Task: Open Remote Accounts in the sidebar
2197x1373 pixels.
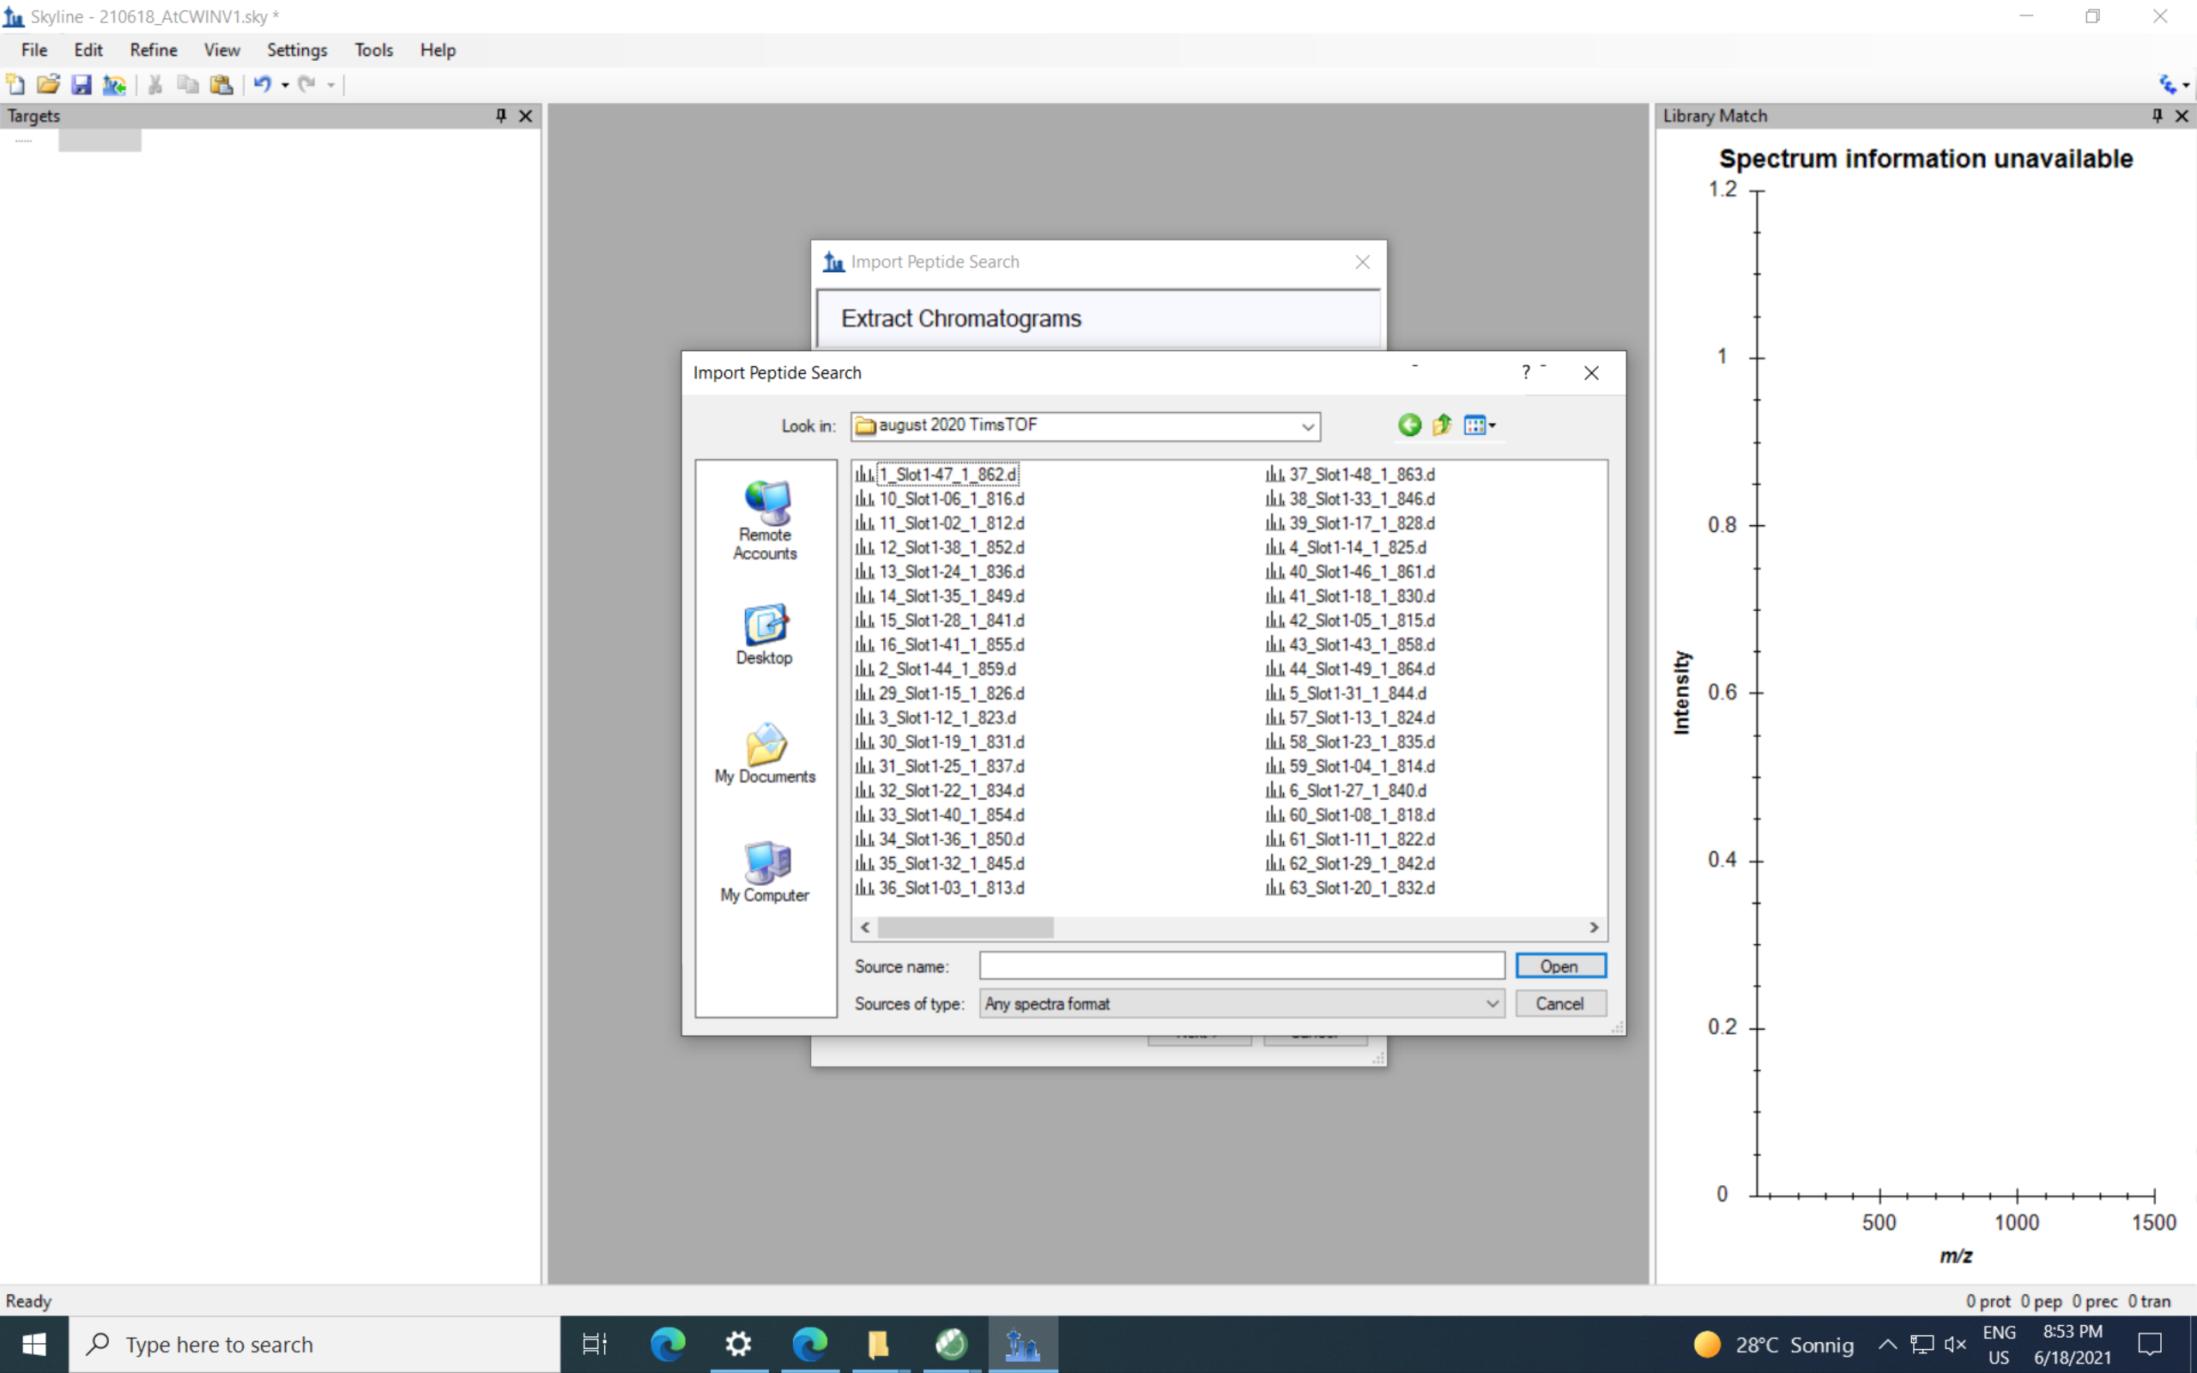Action: click(765, 519)
